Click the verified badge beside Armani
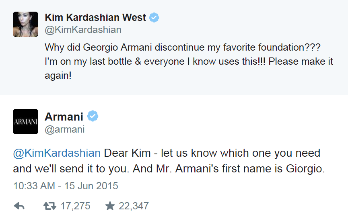The image size is (348, 217). coord(93,117)
